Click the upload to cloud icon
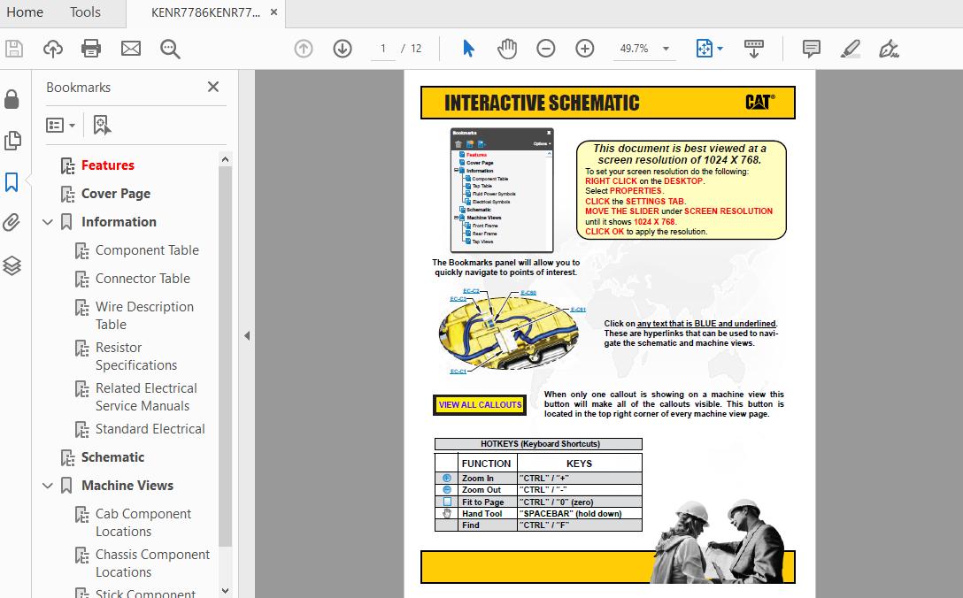963x598 pixels. click(53, 49)
